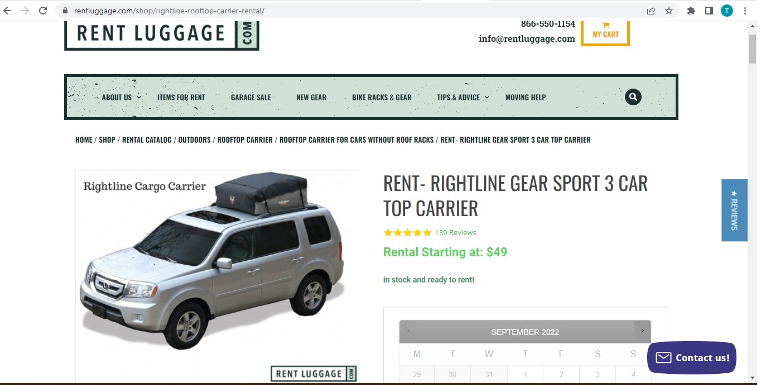Open the Chrome three-dot menu
The height and width of the screenshot is (385, 761).
click(745, 11)
